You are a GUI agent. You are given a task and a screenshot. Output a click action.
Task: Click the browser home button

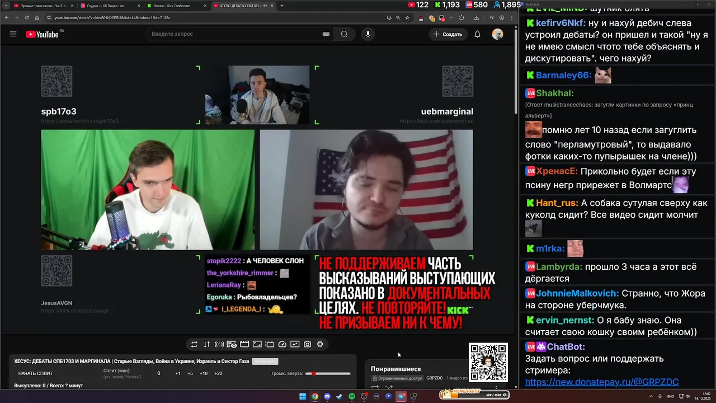click(x=37, y=17)
